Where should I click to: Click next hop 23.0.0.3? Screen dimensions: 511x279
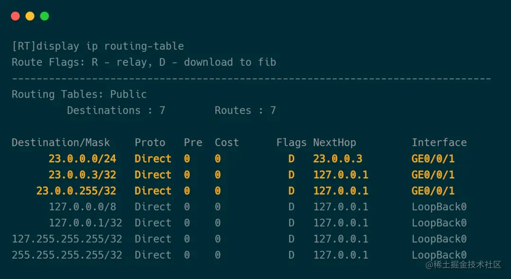338,159
